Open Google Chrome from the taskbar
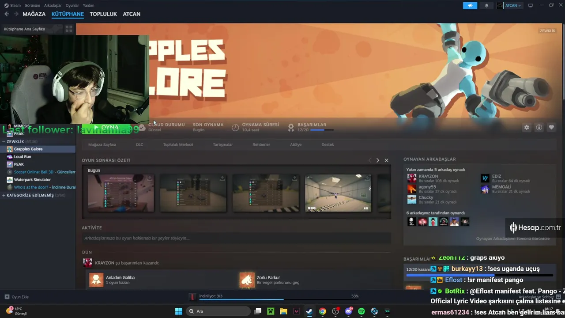 click(323, 311)
